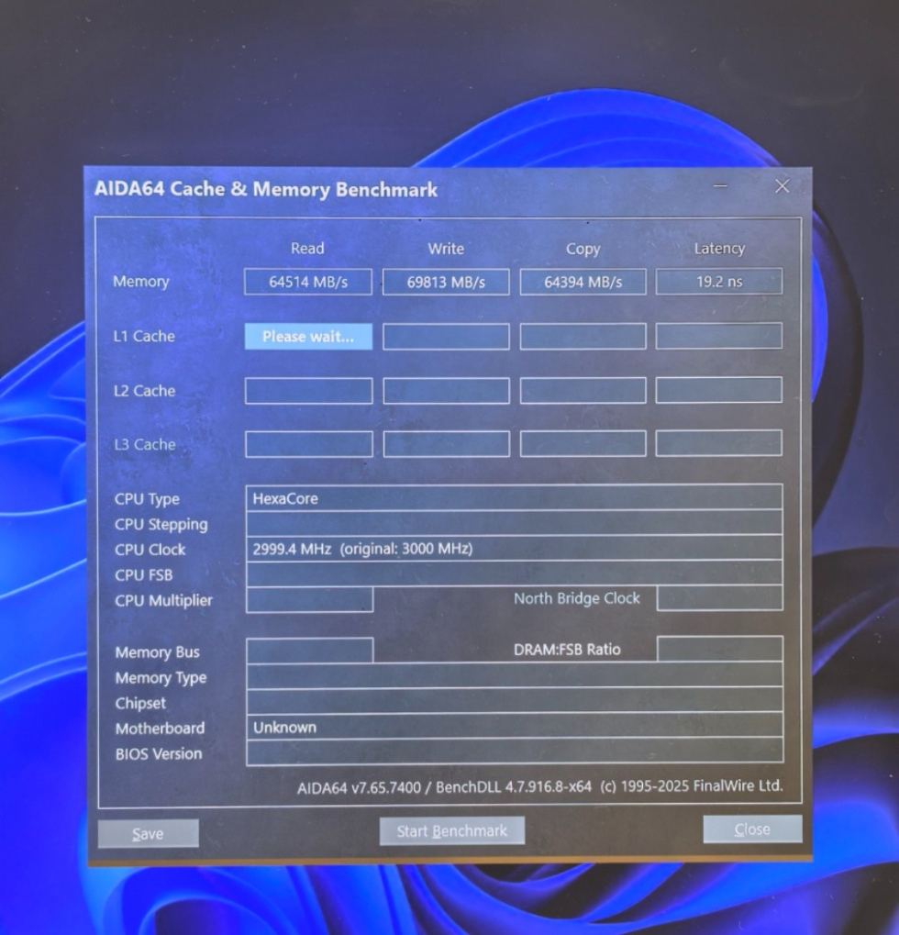Click the L2 Cache Write field
Viewport: 899px width, 935px height.
(447, 391)
